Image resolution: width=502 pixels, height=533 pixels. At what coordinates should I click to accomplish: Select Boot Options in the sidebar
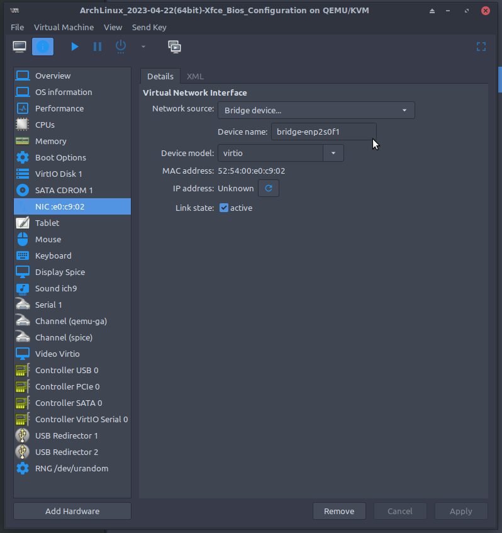(60, 157)
